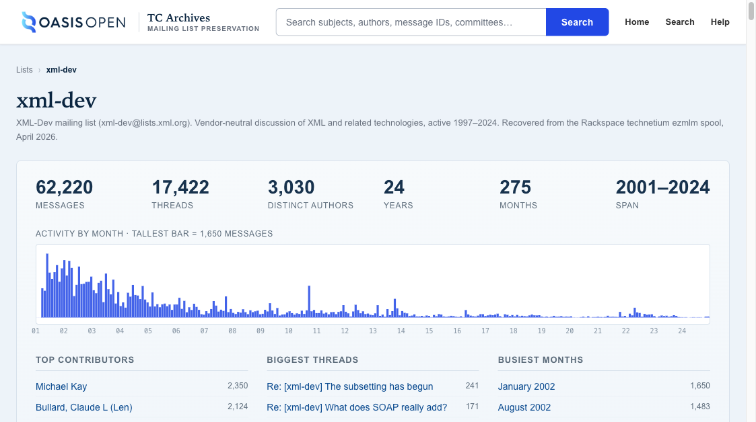Click the '17,422' threads count
This screenshot has width=756, height=422.
coord(180,187)
